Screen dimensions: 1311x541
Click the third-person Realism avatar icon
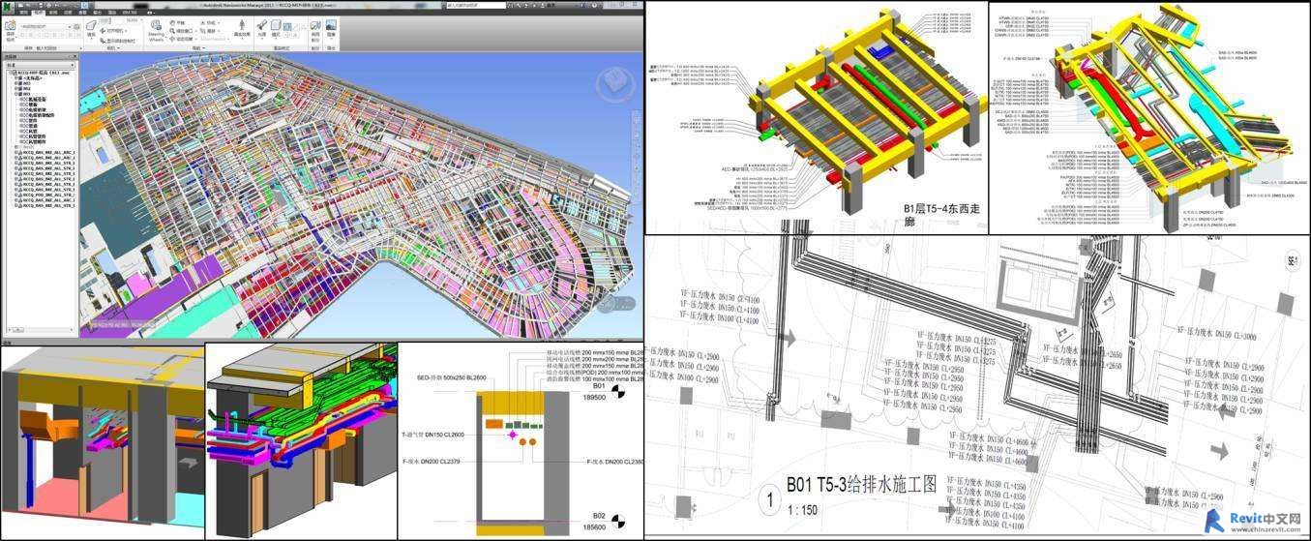tap(242, 24)
